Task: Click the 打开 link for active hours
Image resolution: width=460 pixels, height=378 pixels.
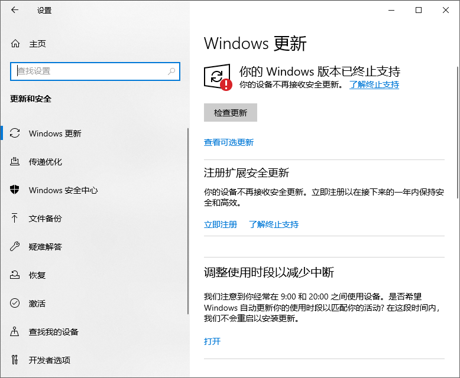Action: point(212,341)
